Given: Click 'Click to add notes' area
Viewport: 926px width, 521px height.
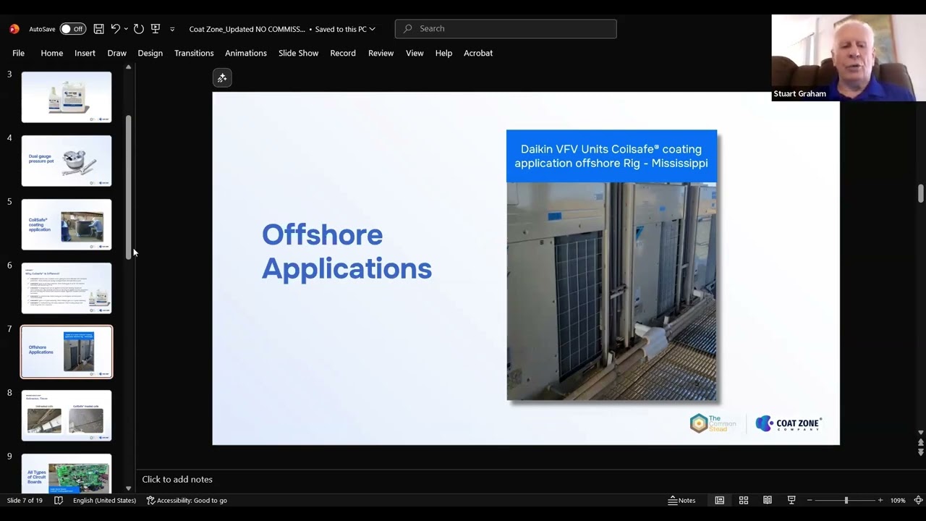Looking at the screenshot, I should [177, 479].
